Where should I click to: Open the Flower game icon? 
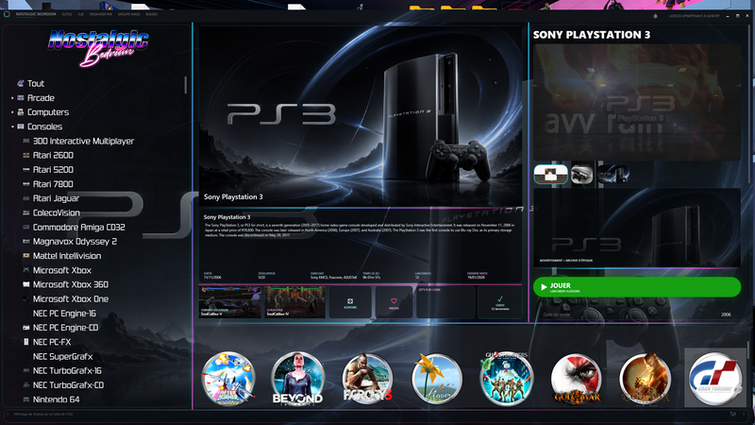pos(437,379)
